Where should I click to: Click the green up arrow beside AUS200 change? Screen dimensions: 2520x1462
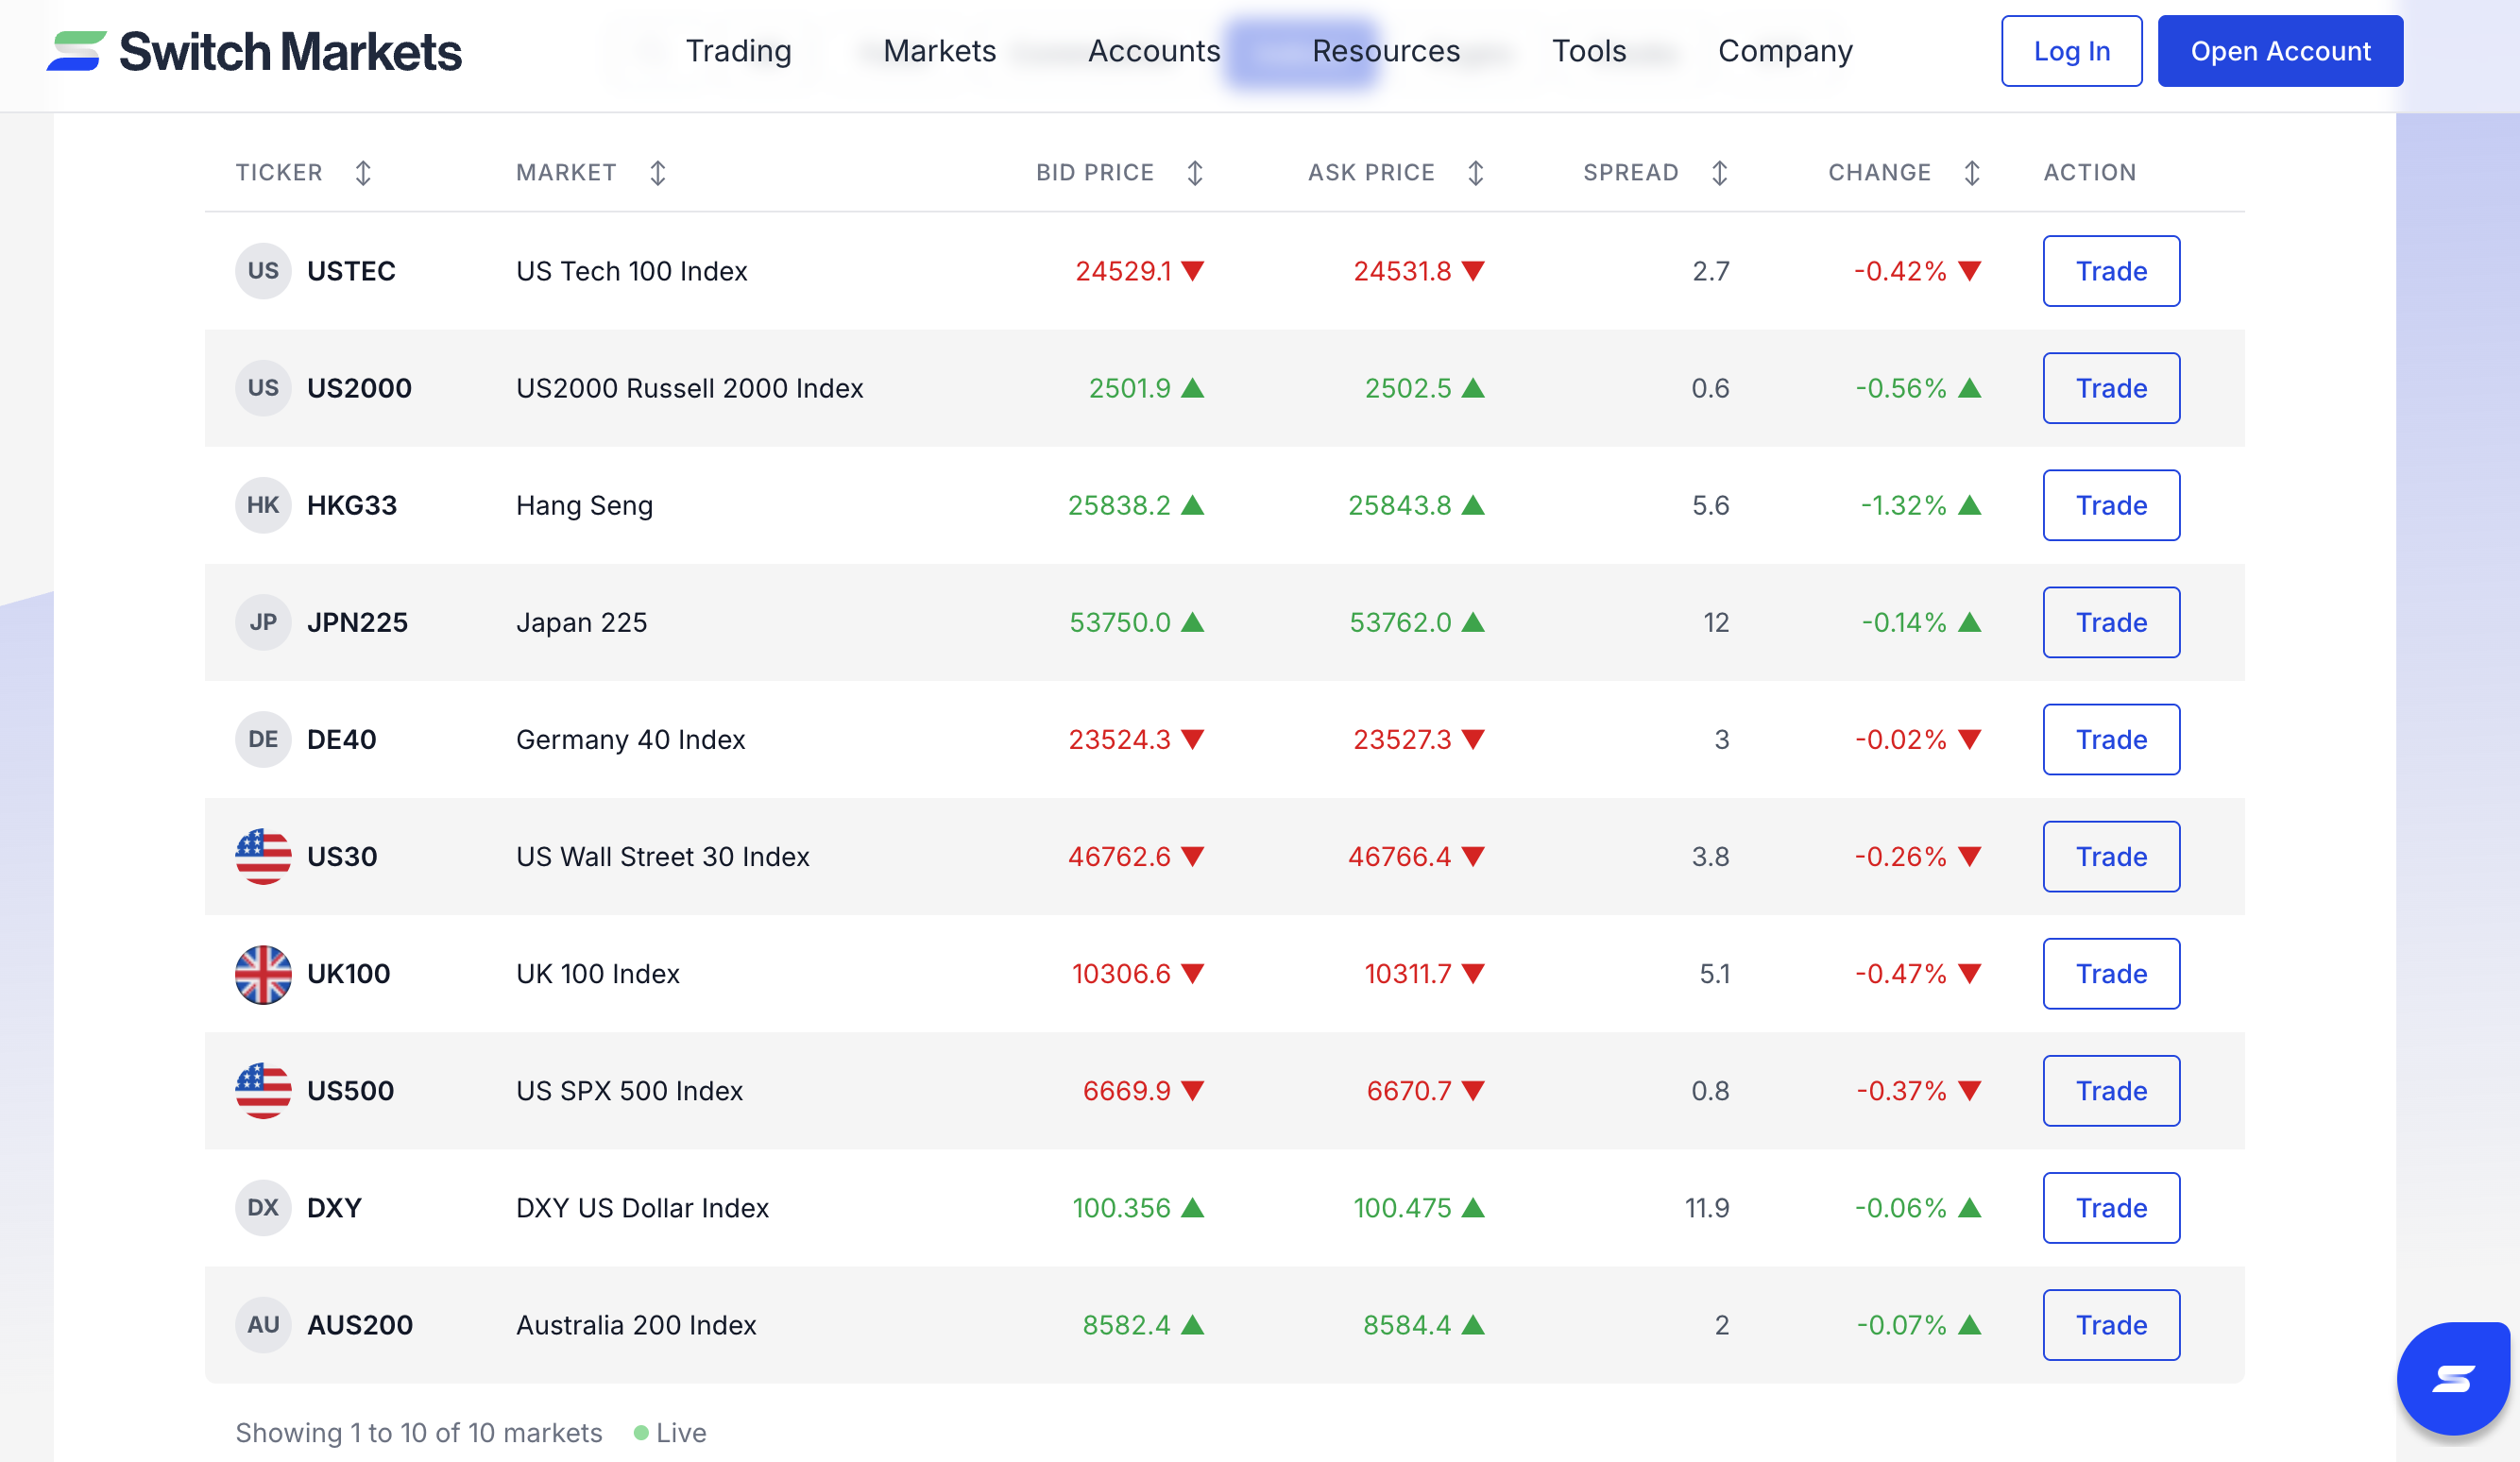(1968, 1325)
